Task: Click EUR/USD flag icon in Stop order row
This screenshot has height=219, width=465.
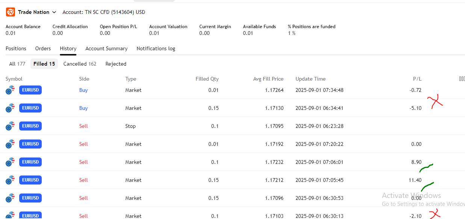Action: pyautogui.click(x=11, y=126)
